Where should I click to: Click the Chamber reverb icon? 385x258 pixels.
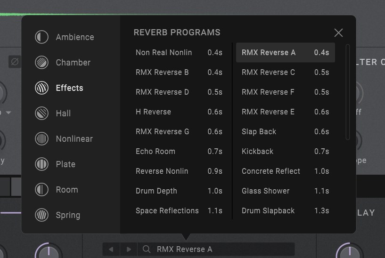pyautogui.click(x=42, y=63)
